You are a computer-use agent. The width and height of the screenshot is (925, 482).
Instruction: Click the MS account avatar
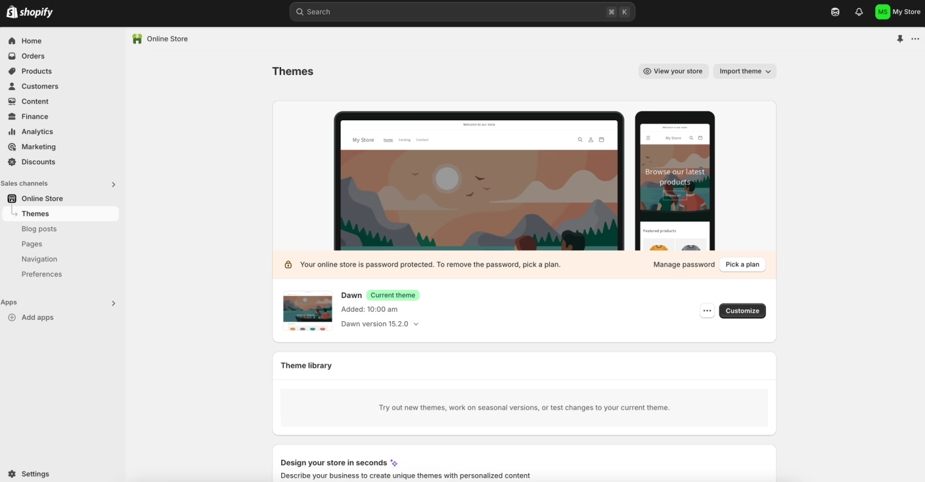[882, 12]
